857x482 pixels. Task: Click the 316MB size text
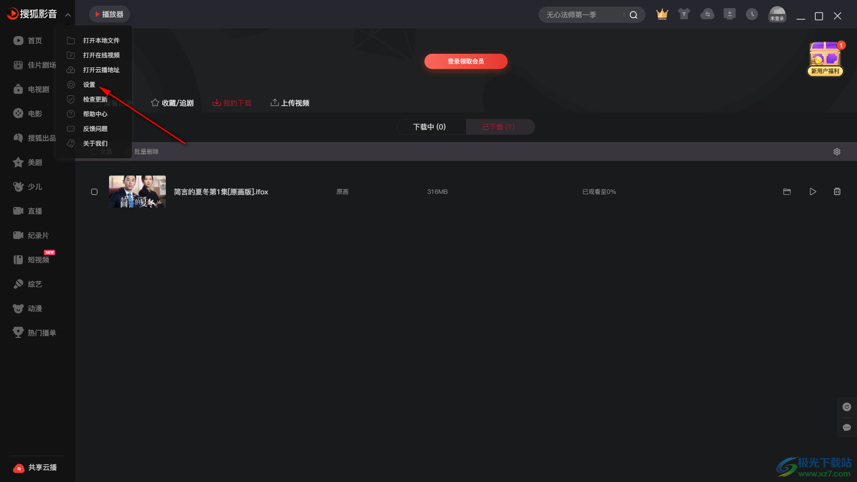coord(437,192)
